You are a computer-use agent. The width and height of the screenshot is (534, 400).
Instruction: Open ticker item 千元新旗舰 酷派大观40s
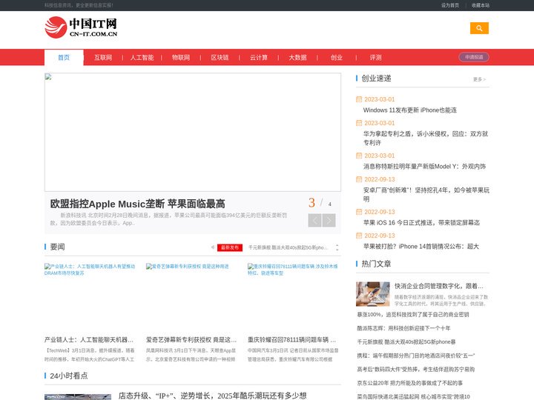288,247
